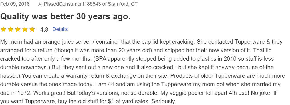Click the review date Feb 09, 2018
This screenshot has height=105, width=290.
click(15, 4)
